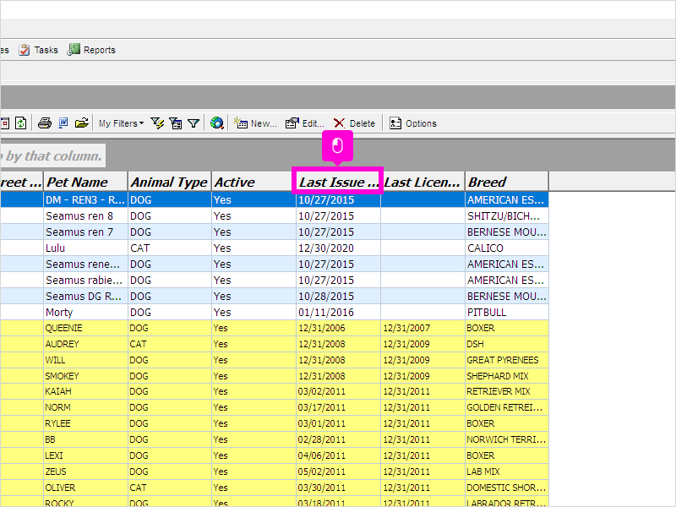Image resolution: width=676 pixels, height=507 pixels.
Task: Print the pet list
Action: tap(45, 123)
